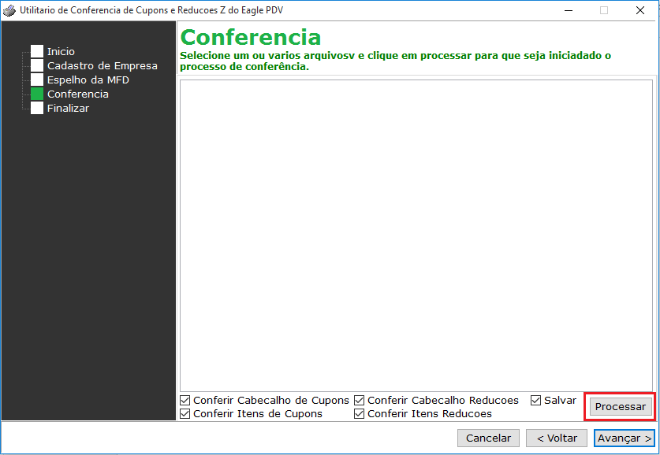
Task: Click the Processar button
Action: (621, 407)
